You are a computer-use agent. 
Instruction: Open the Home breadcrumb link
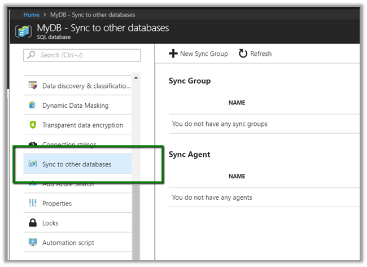[x=31, y=15]
